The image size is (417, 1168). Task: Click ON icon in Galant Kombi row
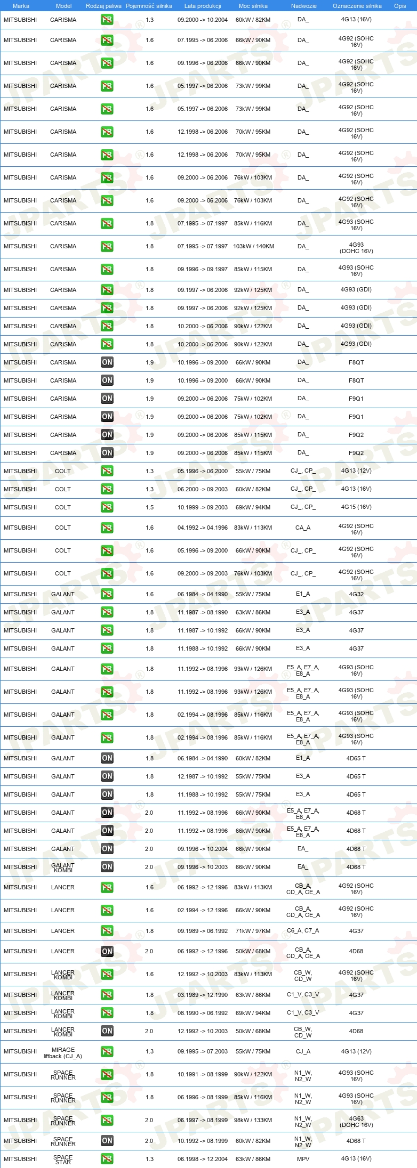click(107, 867)
